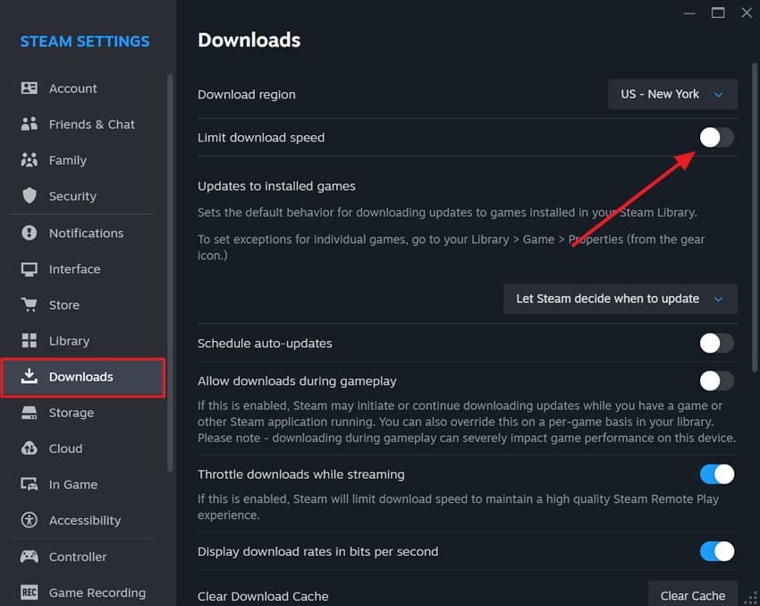Expand the Let Steam decide when to update dropdown

(x=620, y=298)
